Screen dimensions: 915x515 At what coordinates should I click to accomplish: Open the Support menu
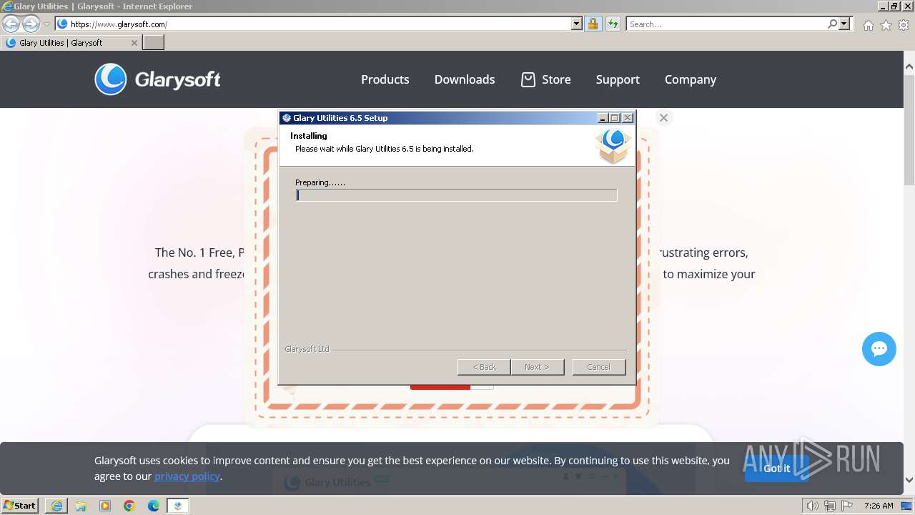618,79
